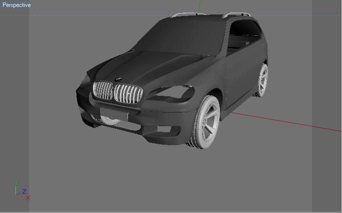Click the green Y axis line at the top
The image size is (342, 213).
tap(200, 6)
